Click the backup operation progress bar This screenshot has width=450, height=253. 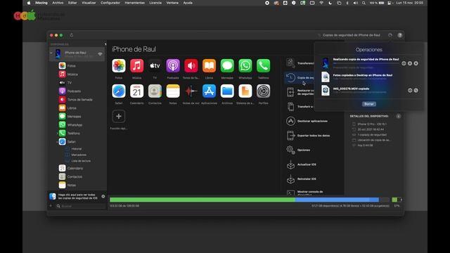(366, 63)
